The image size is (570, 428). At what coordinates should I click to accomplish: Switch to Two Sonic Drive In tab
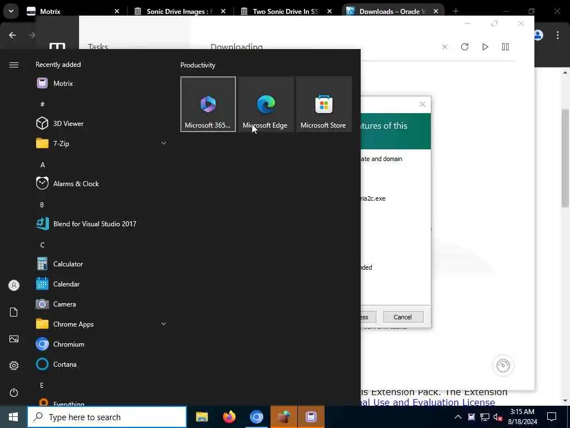[287, 11]
